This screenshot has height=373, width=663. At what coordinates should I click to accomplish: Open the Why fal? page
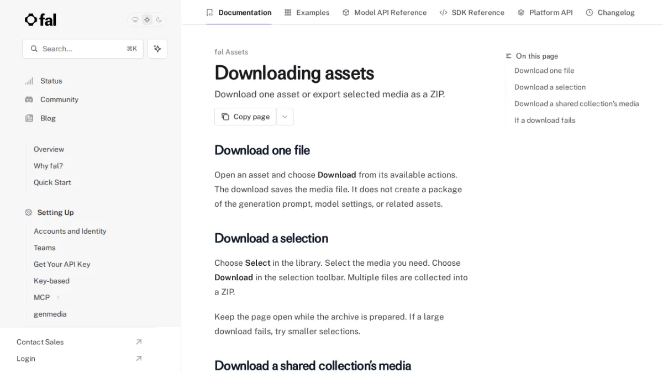(48, 166)
